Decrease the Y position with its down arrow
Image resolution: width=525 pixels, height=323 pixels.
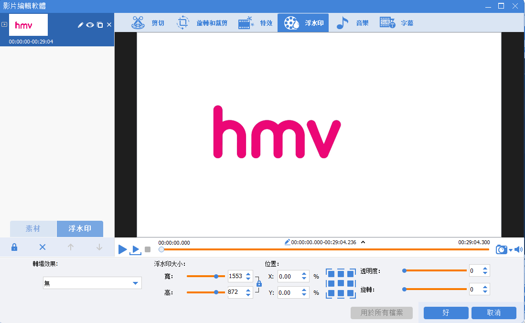tap(304, 295)
